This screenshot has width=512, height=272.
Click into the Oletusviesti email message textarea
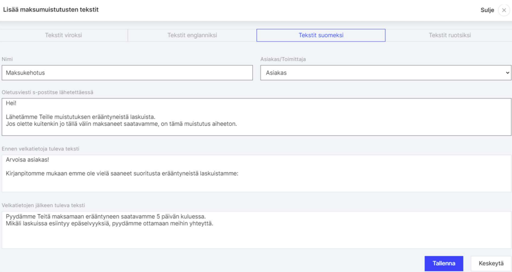[256, 117]
